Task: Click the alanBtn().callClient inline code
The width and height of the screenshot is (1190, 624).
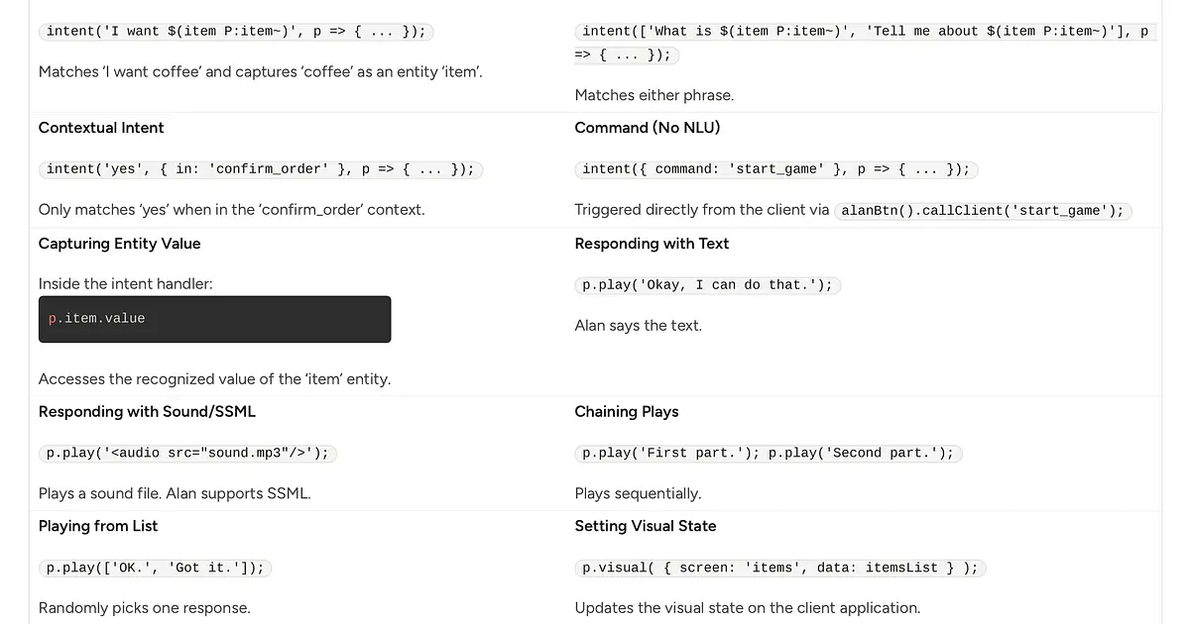Action: [x=982, y=210]
